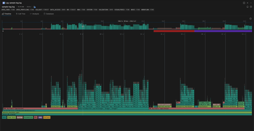Toggle the SOQL legend swatch
Screen dimensions: 254x131
[40, 117]
